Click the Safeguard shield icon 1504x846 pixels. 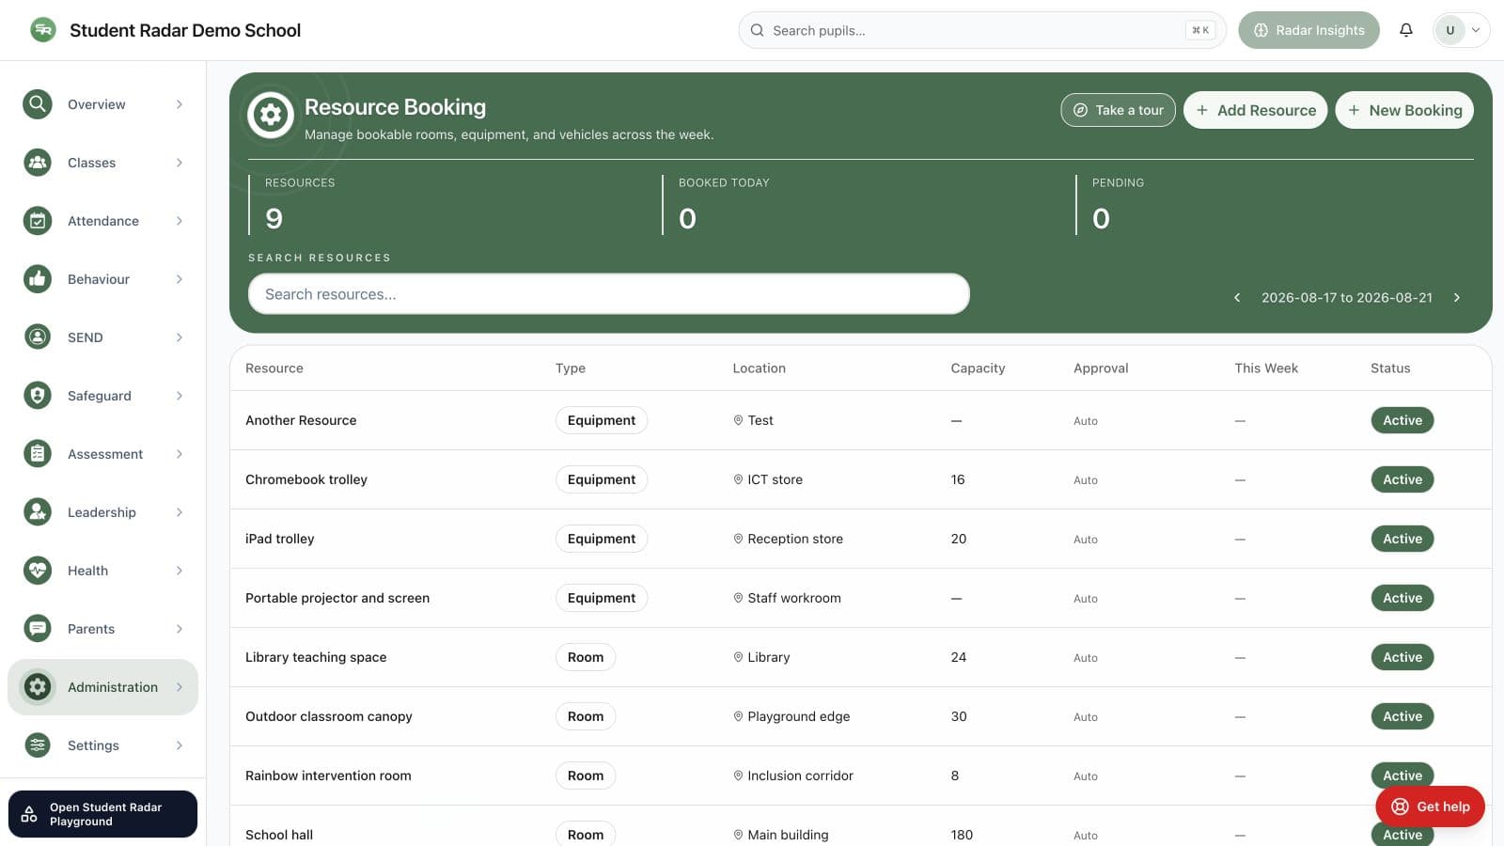(x=38, y=396)
